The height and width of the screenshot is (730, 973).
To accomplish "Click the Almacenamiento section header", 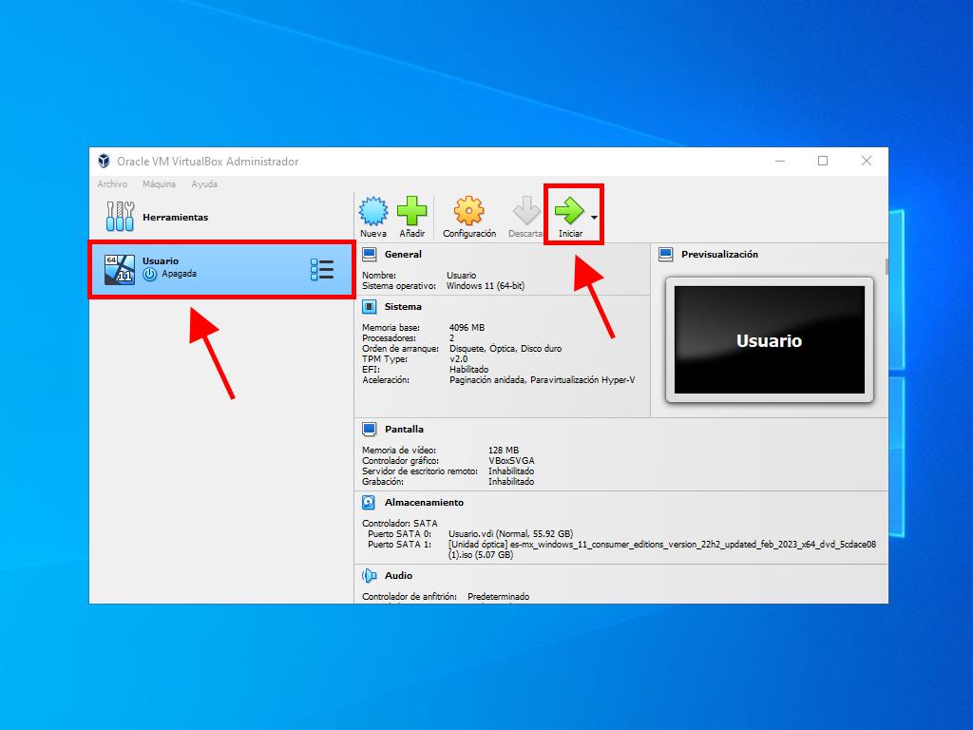I will click(x=424, y=502).
